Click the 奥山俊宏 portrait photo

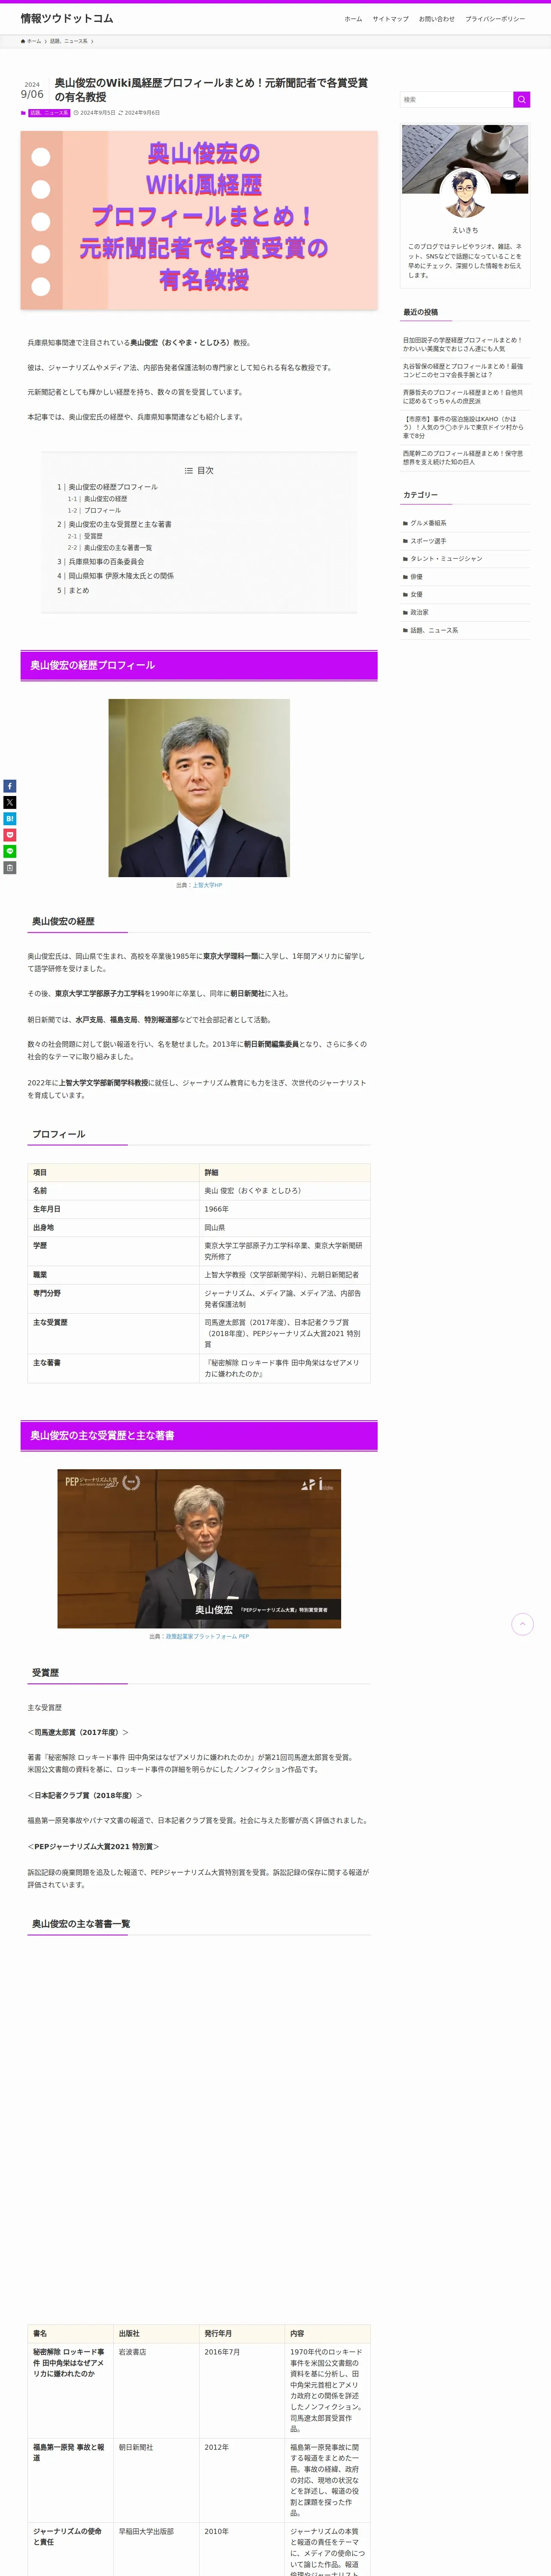click(199, 788)
